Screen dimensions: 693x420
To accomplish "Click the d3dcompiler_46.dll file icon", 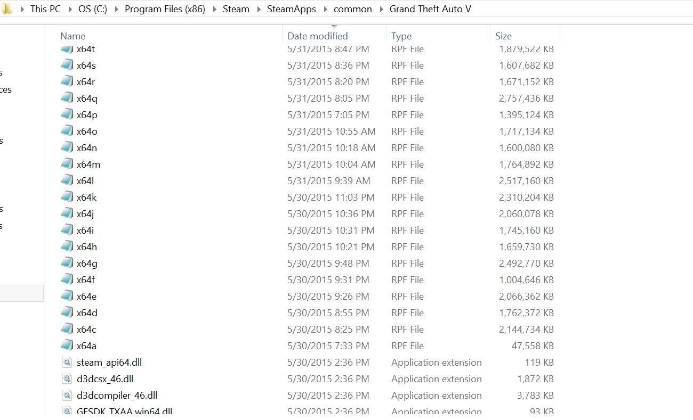I will [67, 396].
